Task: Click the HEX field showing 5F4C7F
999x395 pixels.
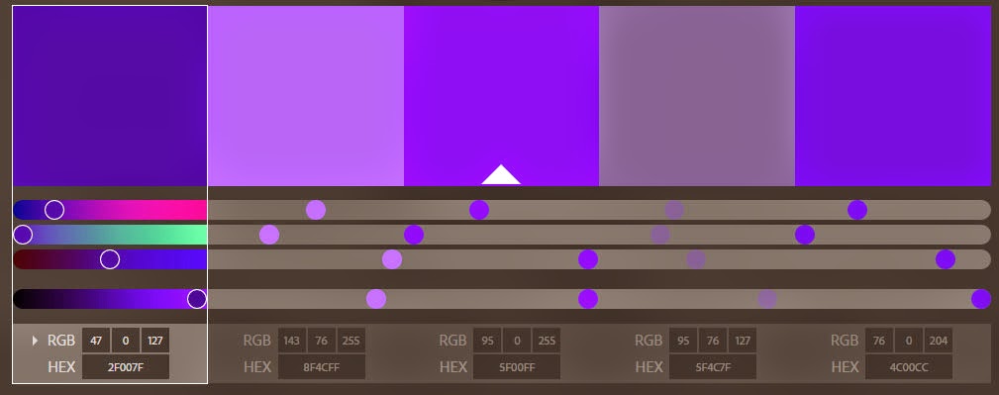Action: point(713,367)
